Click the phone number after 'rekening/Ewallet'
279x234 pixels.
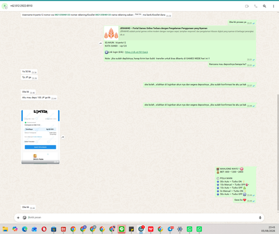(x=103, y=15)
